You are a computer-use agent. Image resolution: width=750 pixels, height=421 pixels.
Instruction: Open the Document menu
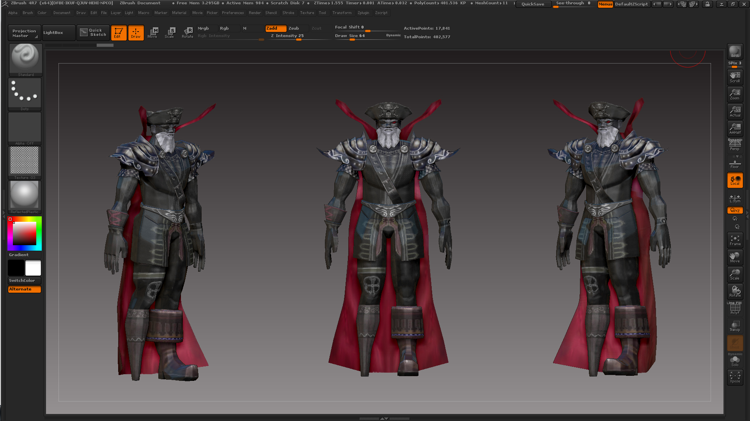pos(62,13)
